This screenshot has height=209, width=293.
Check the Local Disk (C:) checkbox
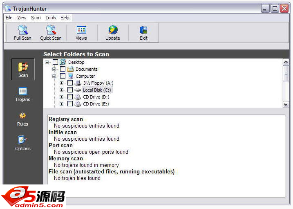coord(70,90)
